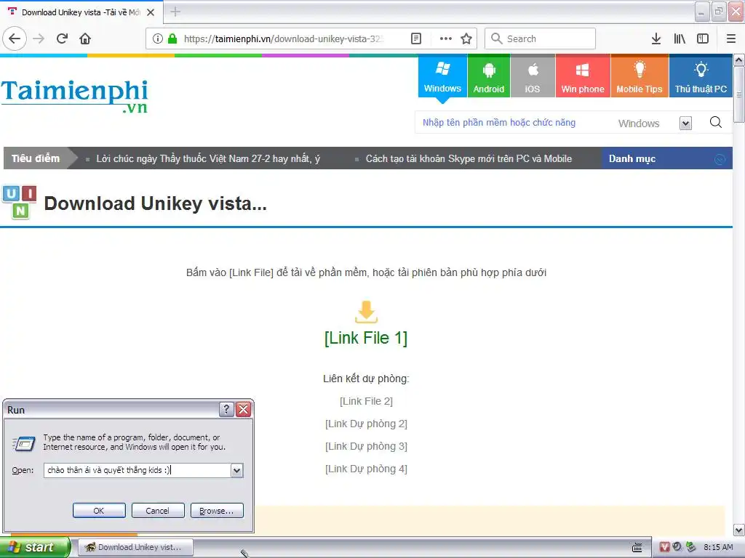Click the Open text field in Run
The width and height of the screenshot is (745, 558).
(x=138, y=470)
